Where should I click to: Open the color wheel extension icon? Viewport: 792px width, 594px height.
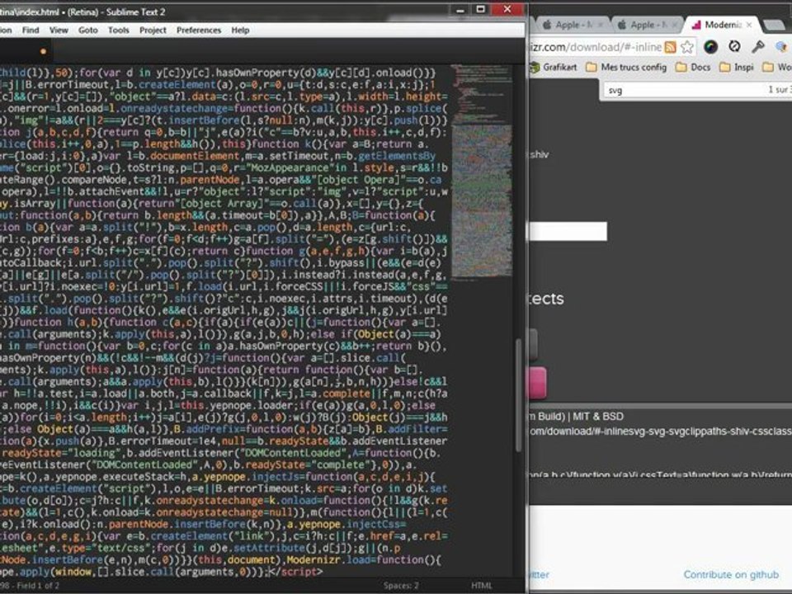[710, 47]
